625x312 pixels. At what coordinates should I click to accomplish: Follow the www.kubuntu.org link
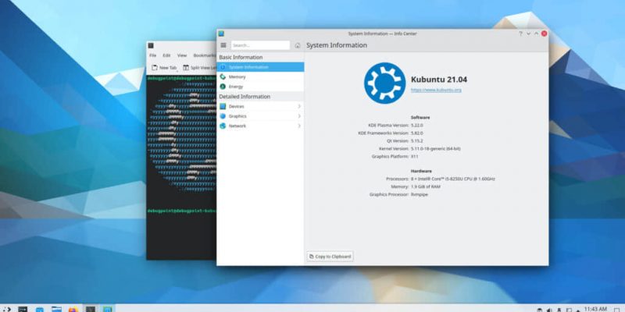(x=436, y=90)
